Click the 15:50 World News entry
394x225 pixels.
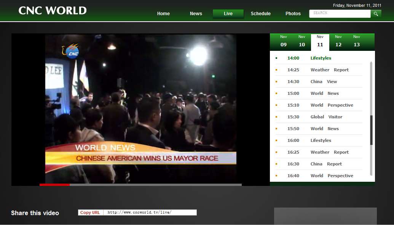click(319, 129)
